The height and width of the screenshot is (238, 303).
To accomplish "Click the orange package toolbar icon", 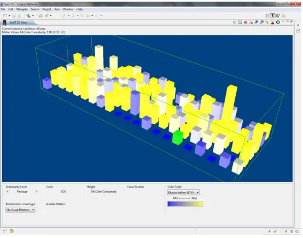I will tap(40, 16).
